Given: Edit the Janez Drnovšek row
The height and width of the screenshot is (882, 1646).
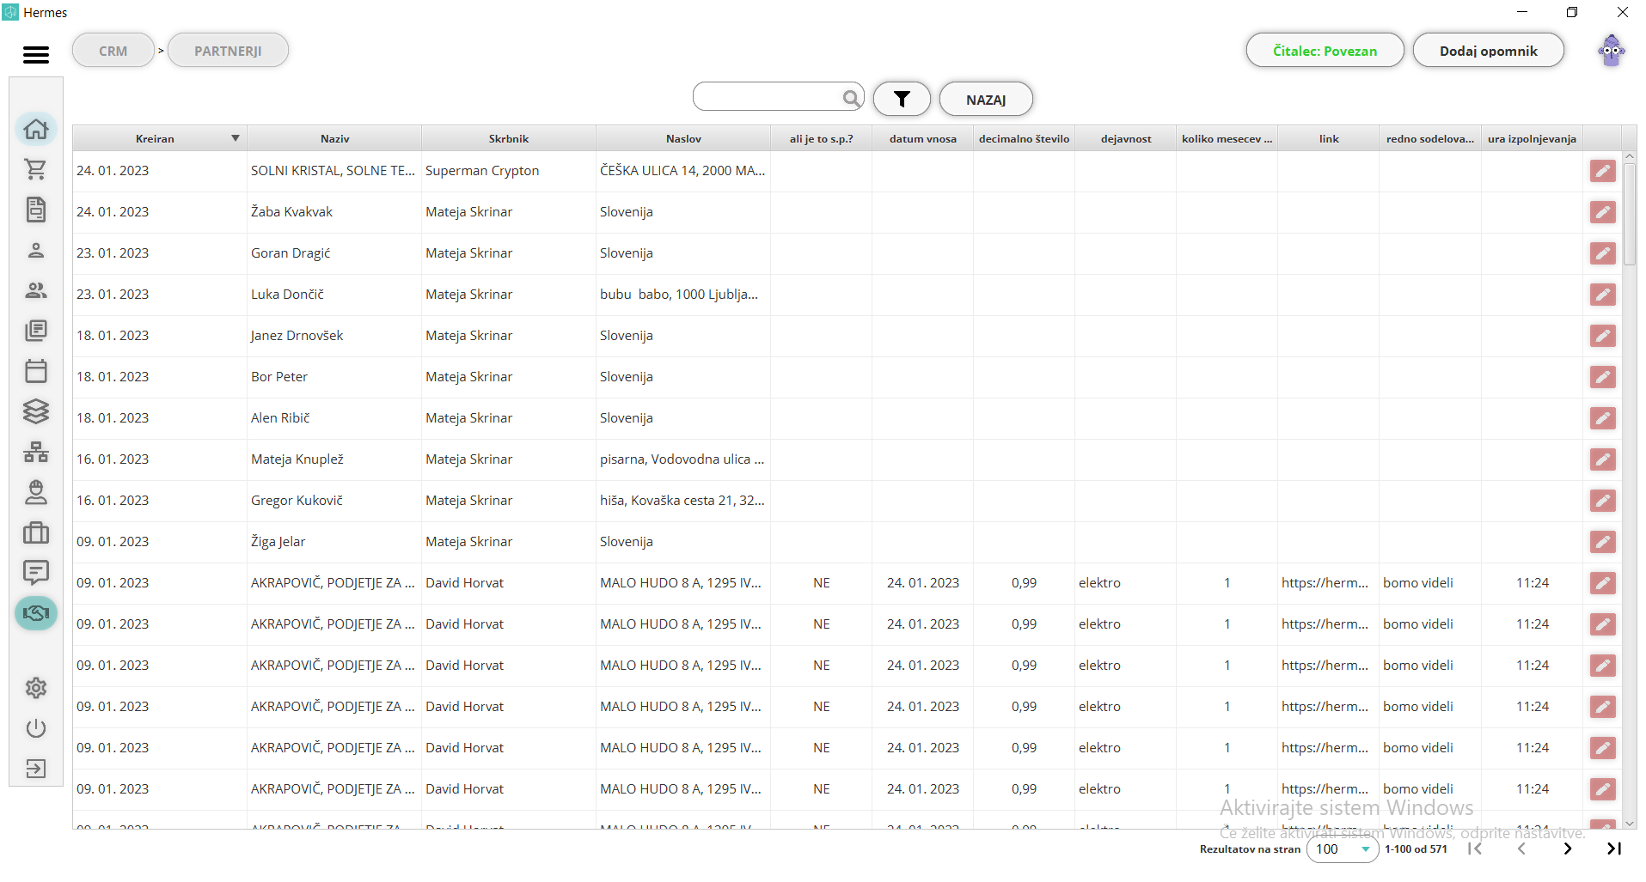Looking at the screenshot, I should [1602, 336].
